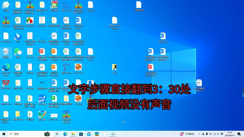Launch 软件管家 shield shortcut
This screenshot has height=137, width=244.
(x=42, y=116)
